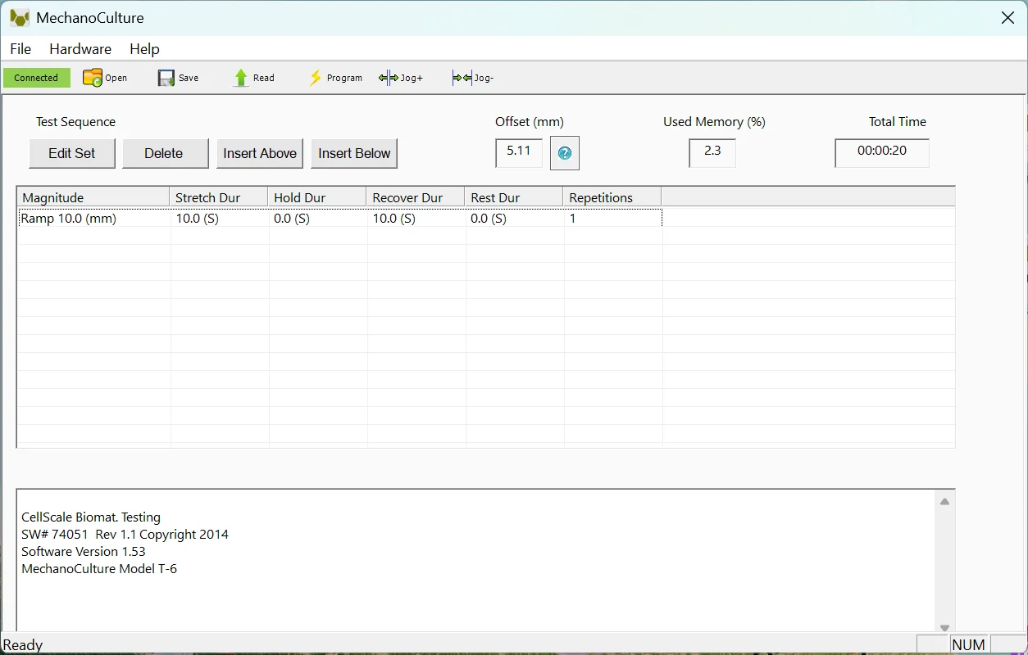Click the log panel scroll down arrow
The image size is (1028, 655).
[x=944, y=627]
